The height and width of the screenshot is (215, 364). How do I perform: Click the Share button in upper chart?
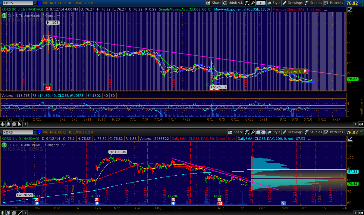pos(214,3)
